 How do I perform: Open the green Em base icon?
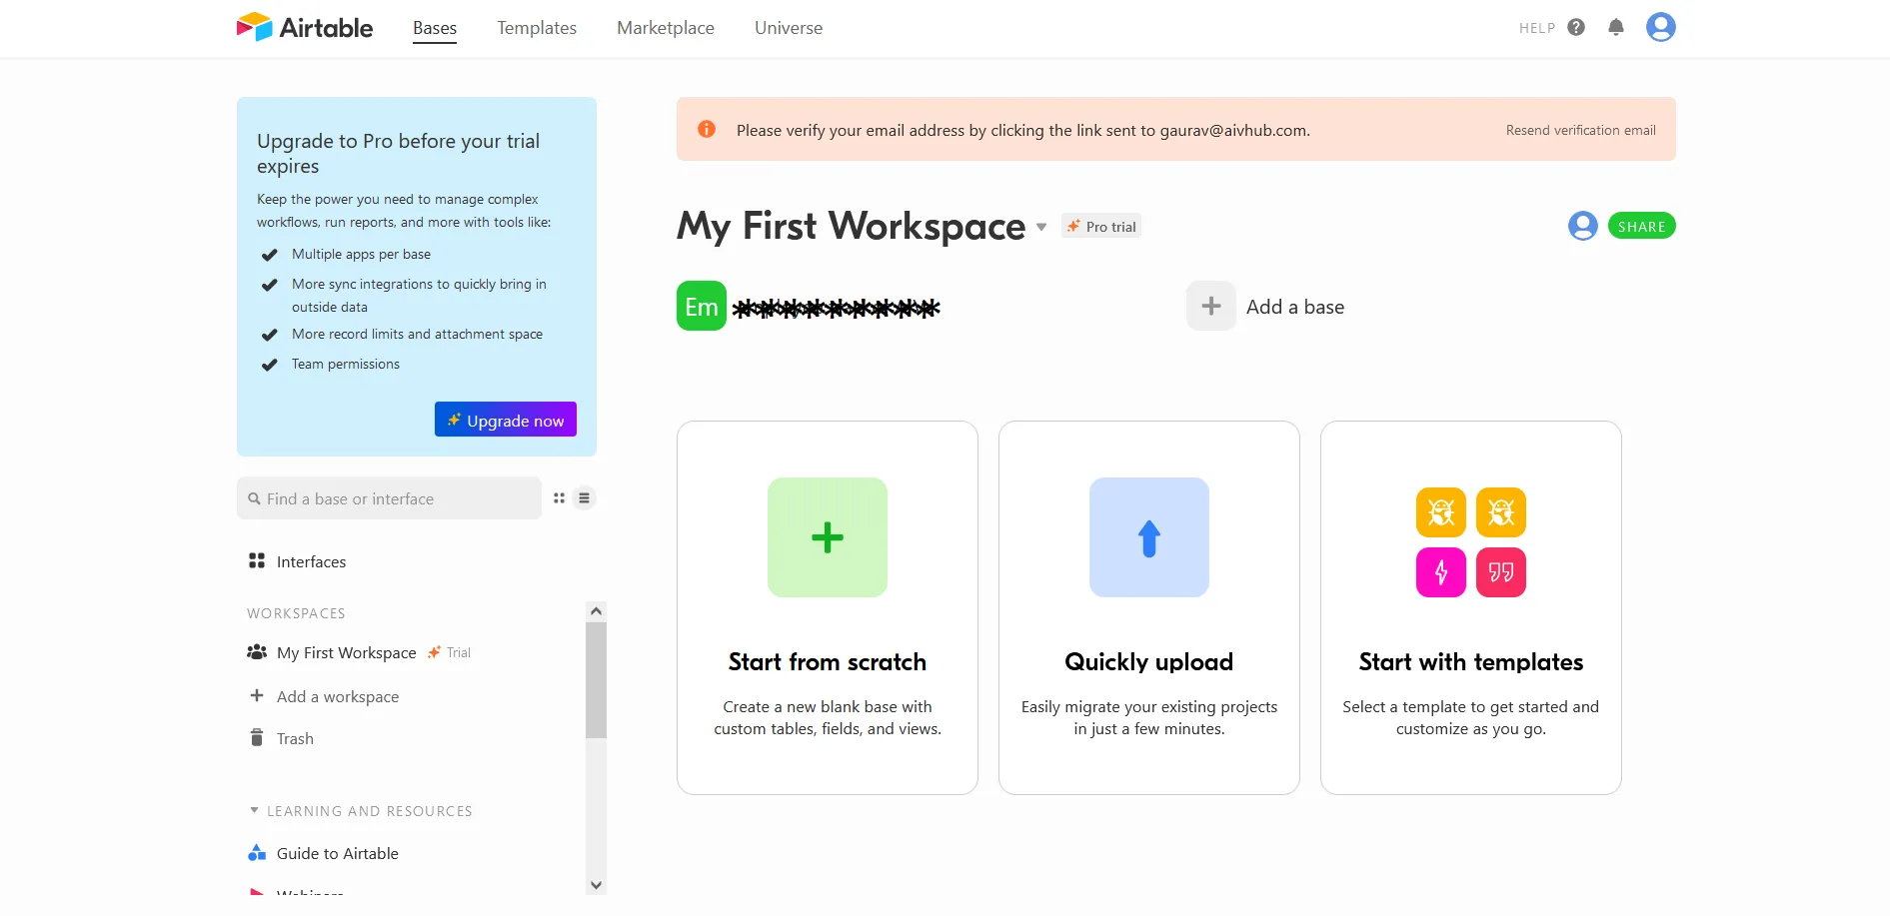(702, 306)
